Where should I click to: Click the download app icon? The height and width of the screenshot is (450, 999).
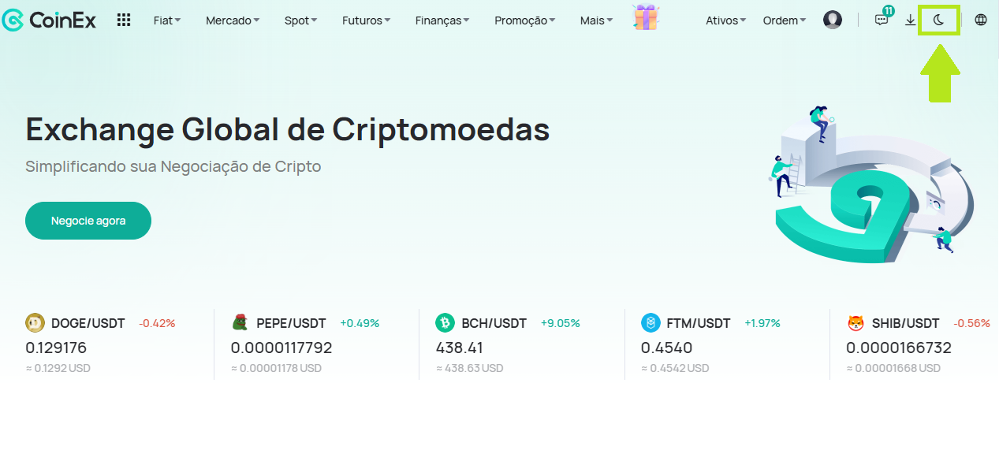click(x=911, y=20)
